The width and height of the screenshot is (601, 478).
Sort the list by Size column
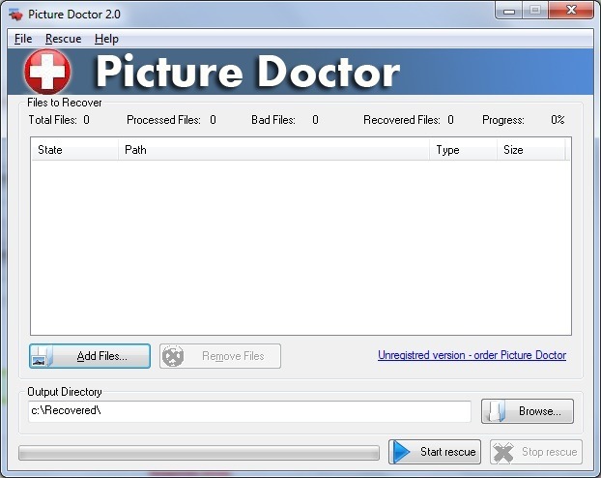coord(531,150)
